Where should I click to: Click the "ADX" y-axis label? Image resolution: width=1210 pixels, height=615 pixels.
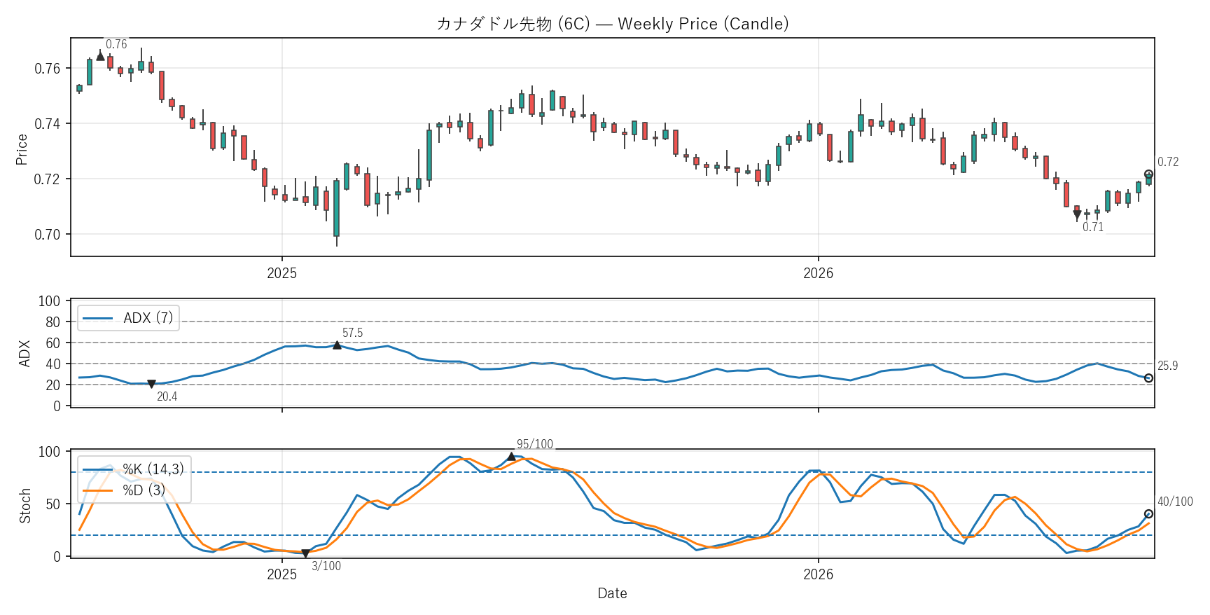[25, 354]
